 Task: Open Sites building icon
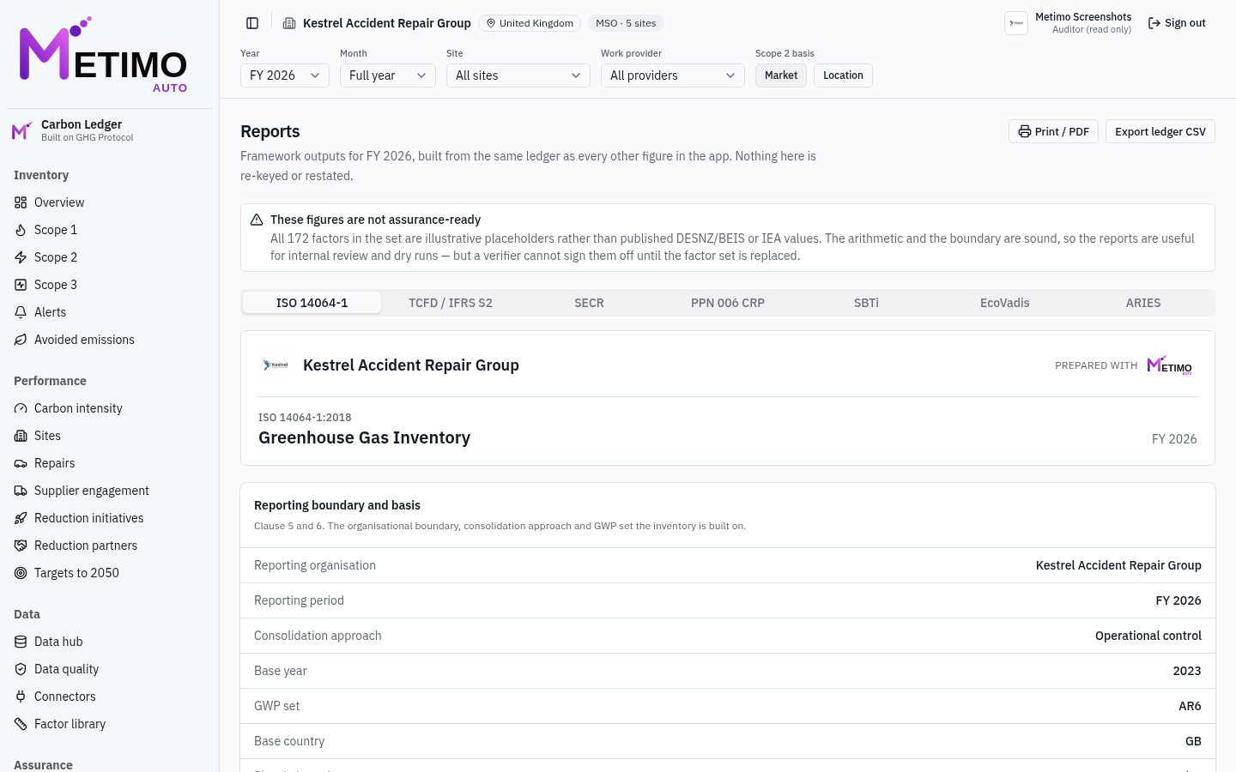(x=21, y=436)
